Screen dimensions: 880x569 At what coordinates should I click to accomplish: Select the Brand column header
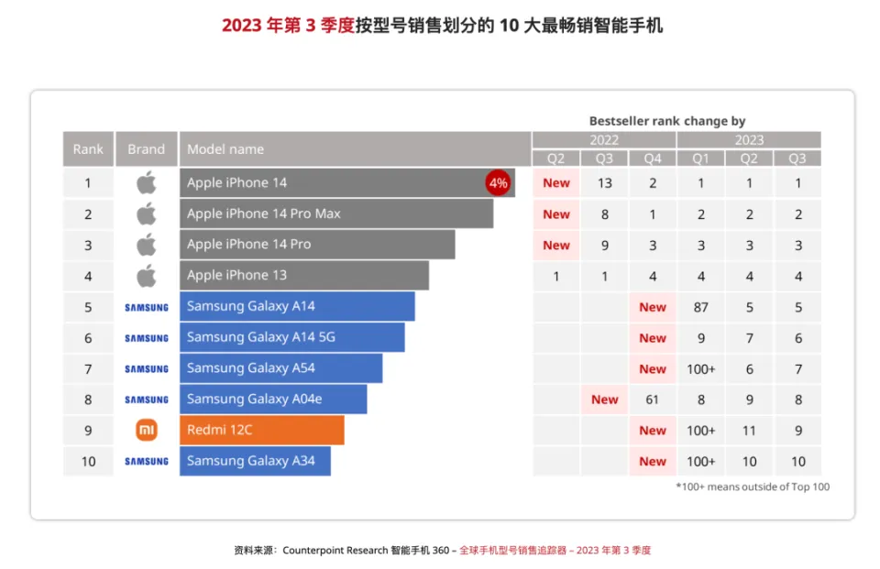pyautogui.click(x=147, y=149)
